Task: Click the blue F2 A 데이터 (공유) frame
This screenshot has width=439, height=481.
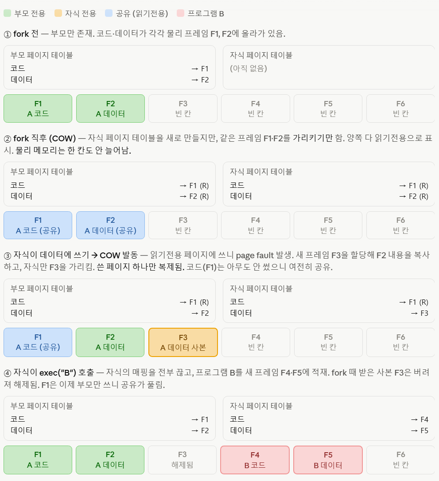Action: [x=110, y=225]
